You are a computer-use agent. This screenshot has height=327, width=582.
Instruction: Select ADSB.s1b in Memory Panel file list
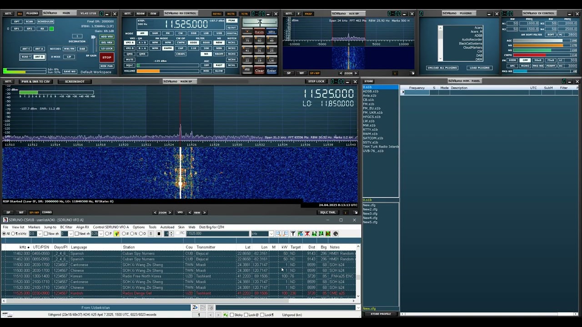[x=371, y=91]
